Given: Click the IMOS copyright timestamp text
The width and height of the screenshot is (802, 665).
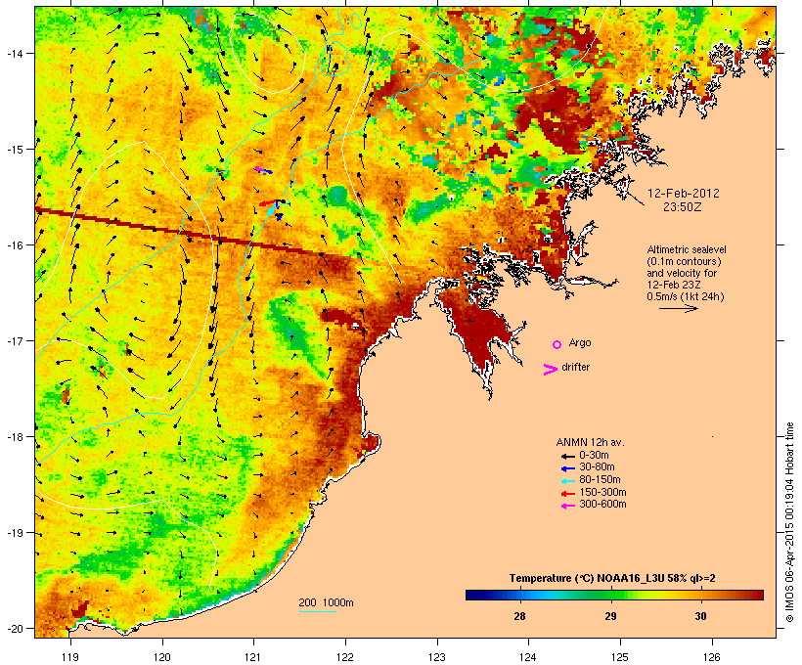Looking at the screenshot, I should [790, 522].
